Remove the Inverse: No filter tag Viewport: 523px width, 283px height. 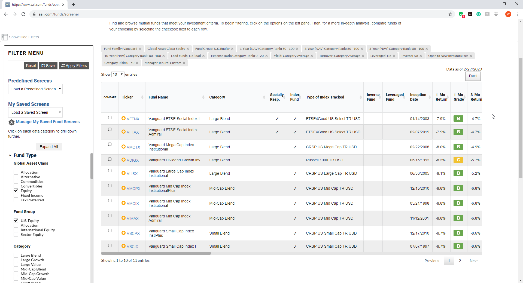pyautogui.click(x=421, y=56)
